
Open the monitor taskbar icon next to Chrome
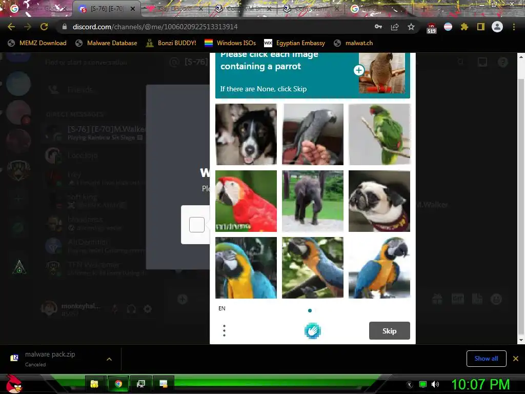click(x=141, y=384)
